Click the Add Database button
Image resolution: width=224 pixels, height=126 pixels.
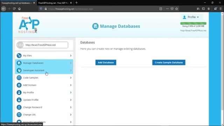pos(106,62)
